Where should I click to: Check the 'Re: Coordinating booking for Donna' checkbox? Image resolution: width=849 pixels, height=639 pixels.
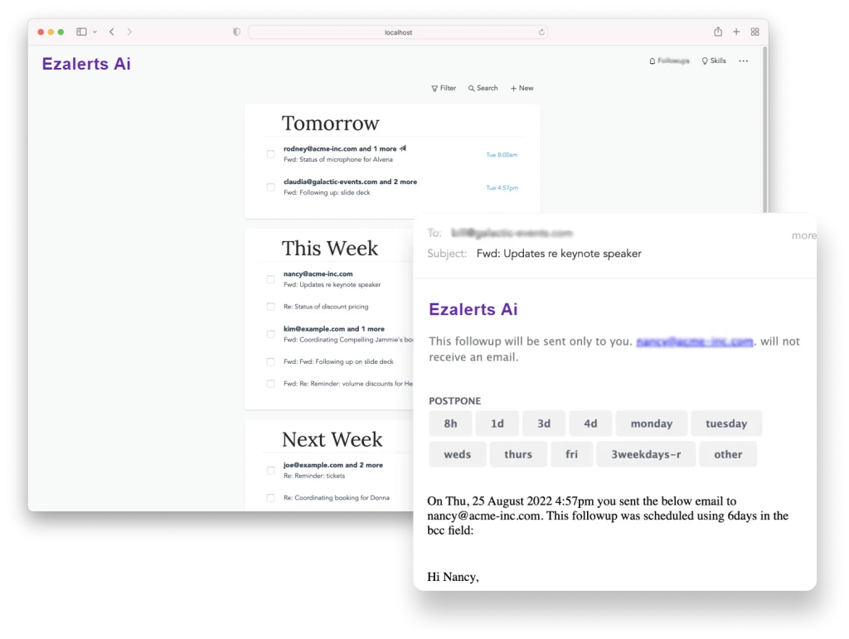click(271, 498)
